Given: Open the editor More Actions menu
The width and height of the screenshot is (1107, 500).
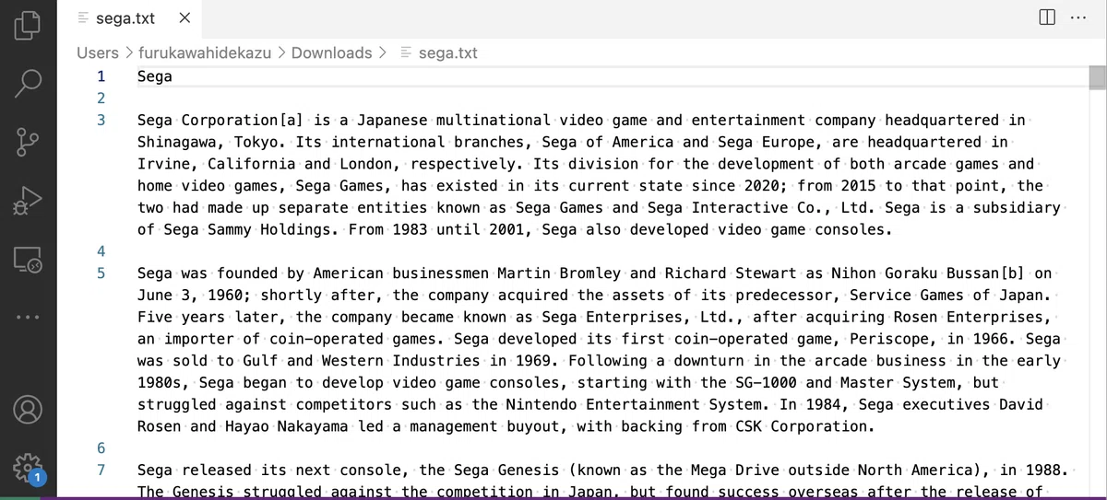Looking at the screenshot, I should click(1078, 17).
